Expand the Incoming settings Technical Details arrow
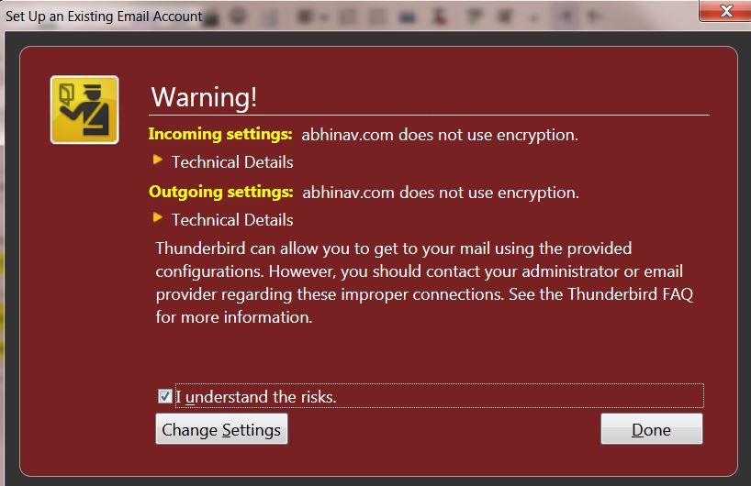Screen dimensions: 751x486 (x=158, y=160)
